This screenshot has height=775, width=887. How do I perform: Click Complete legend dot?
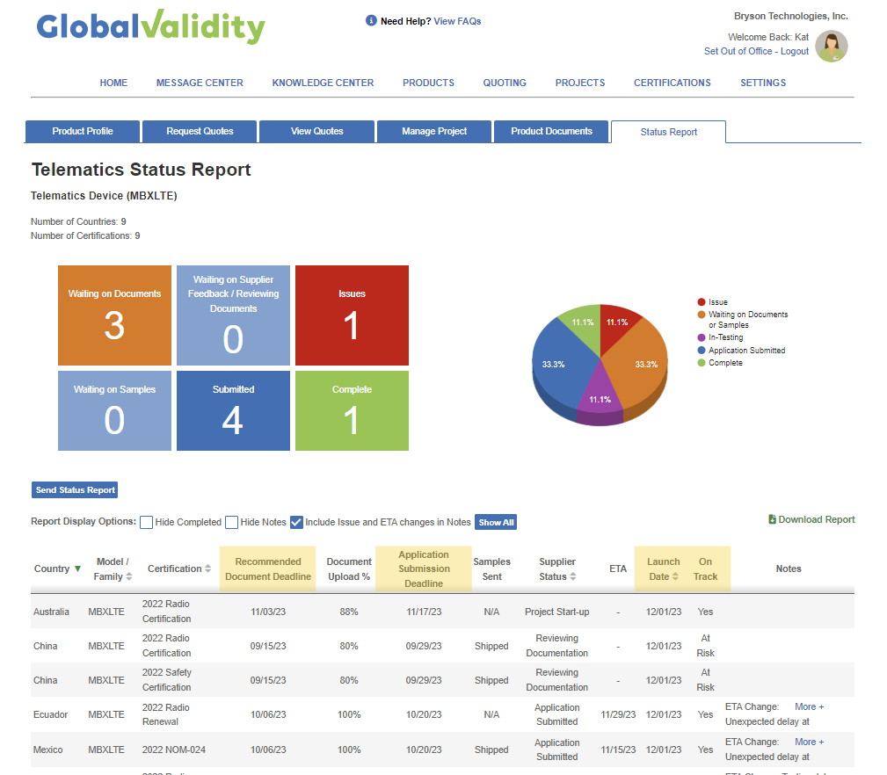pos(702,362)
